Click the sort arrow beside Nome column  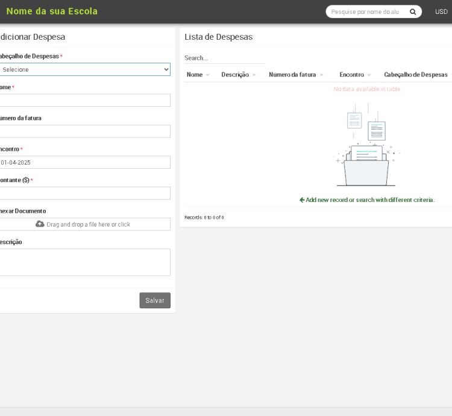(208, 75)
